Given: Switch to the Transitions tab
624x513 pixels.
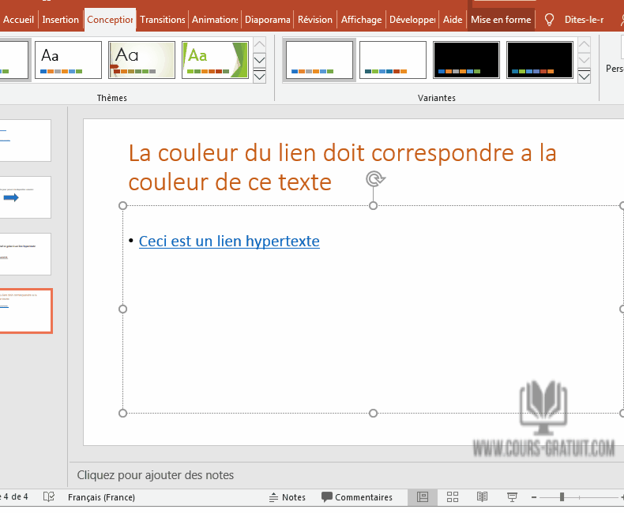Looking at the screenshot, I should pos(163,20).
